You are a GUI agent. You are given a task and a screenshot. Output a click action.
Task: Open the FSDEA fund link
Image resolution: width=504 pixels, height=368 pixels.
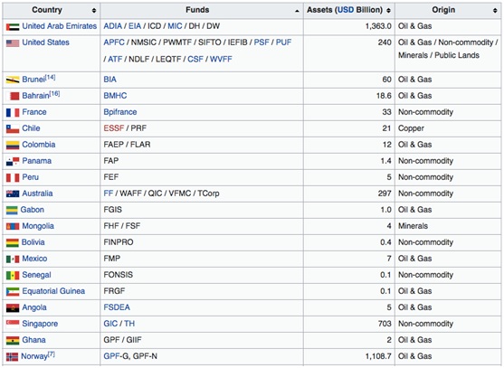pyautogui.click(x=117, y=307)
